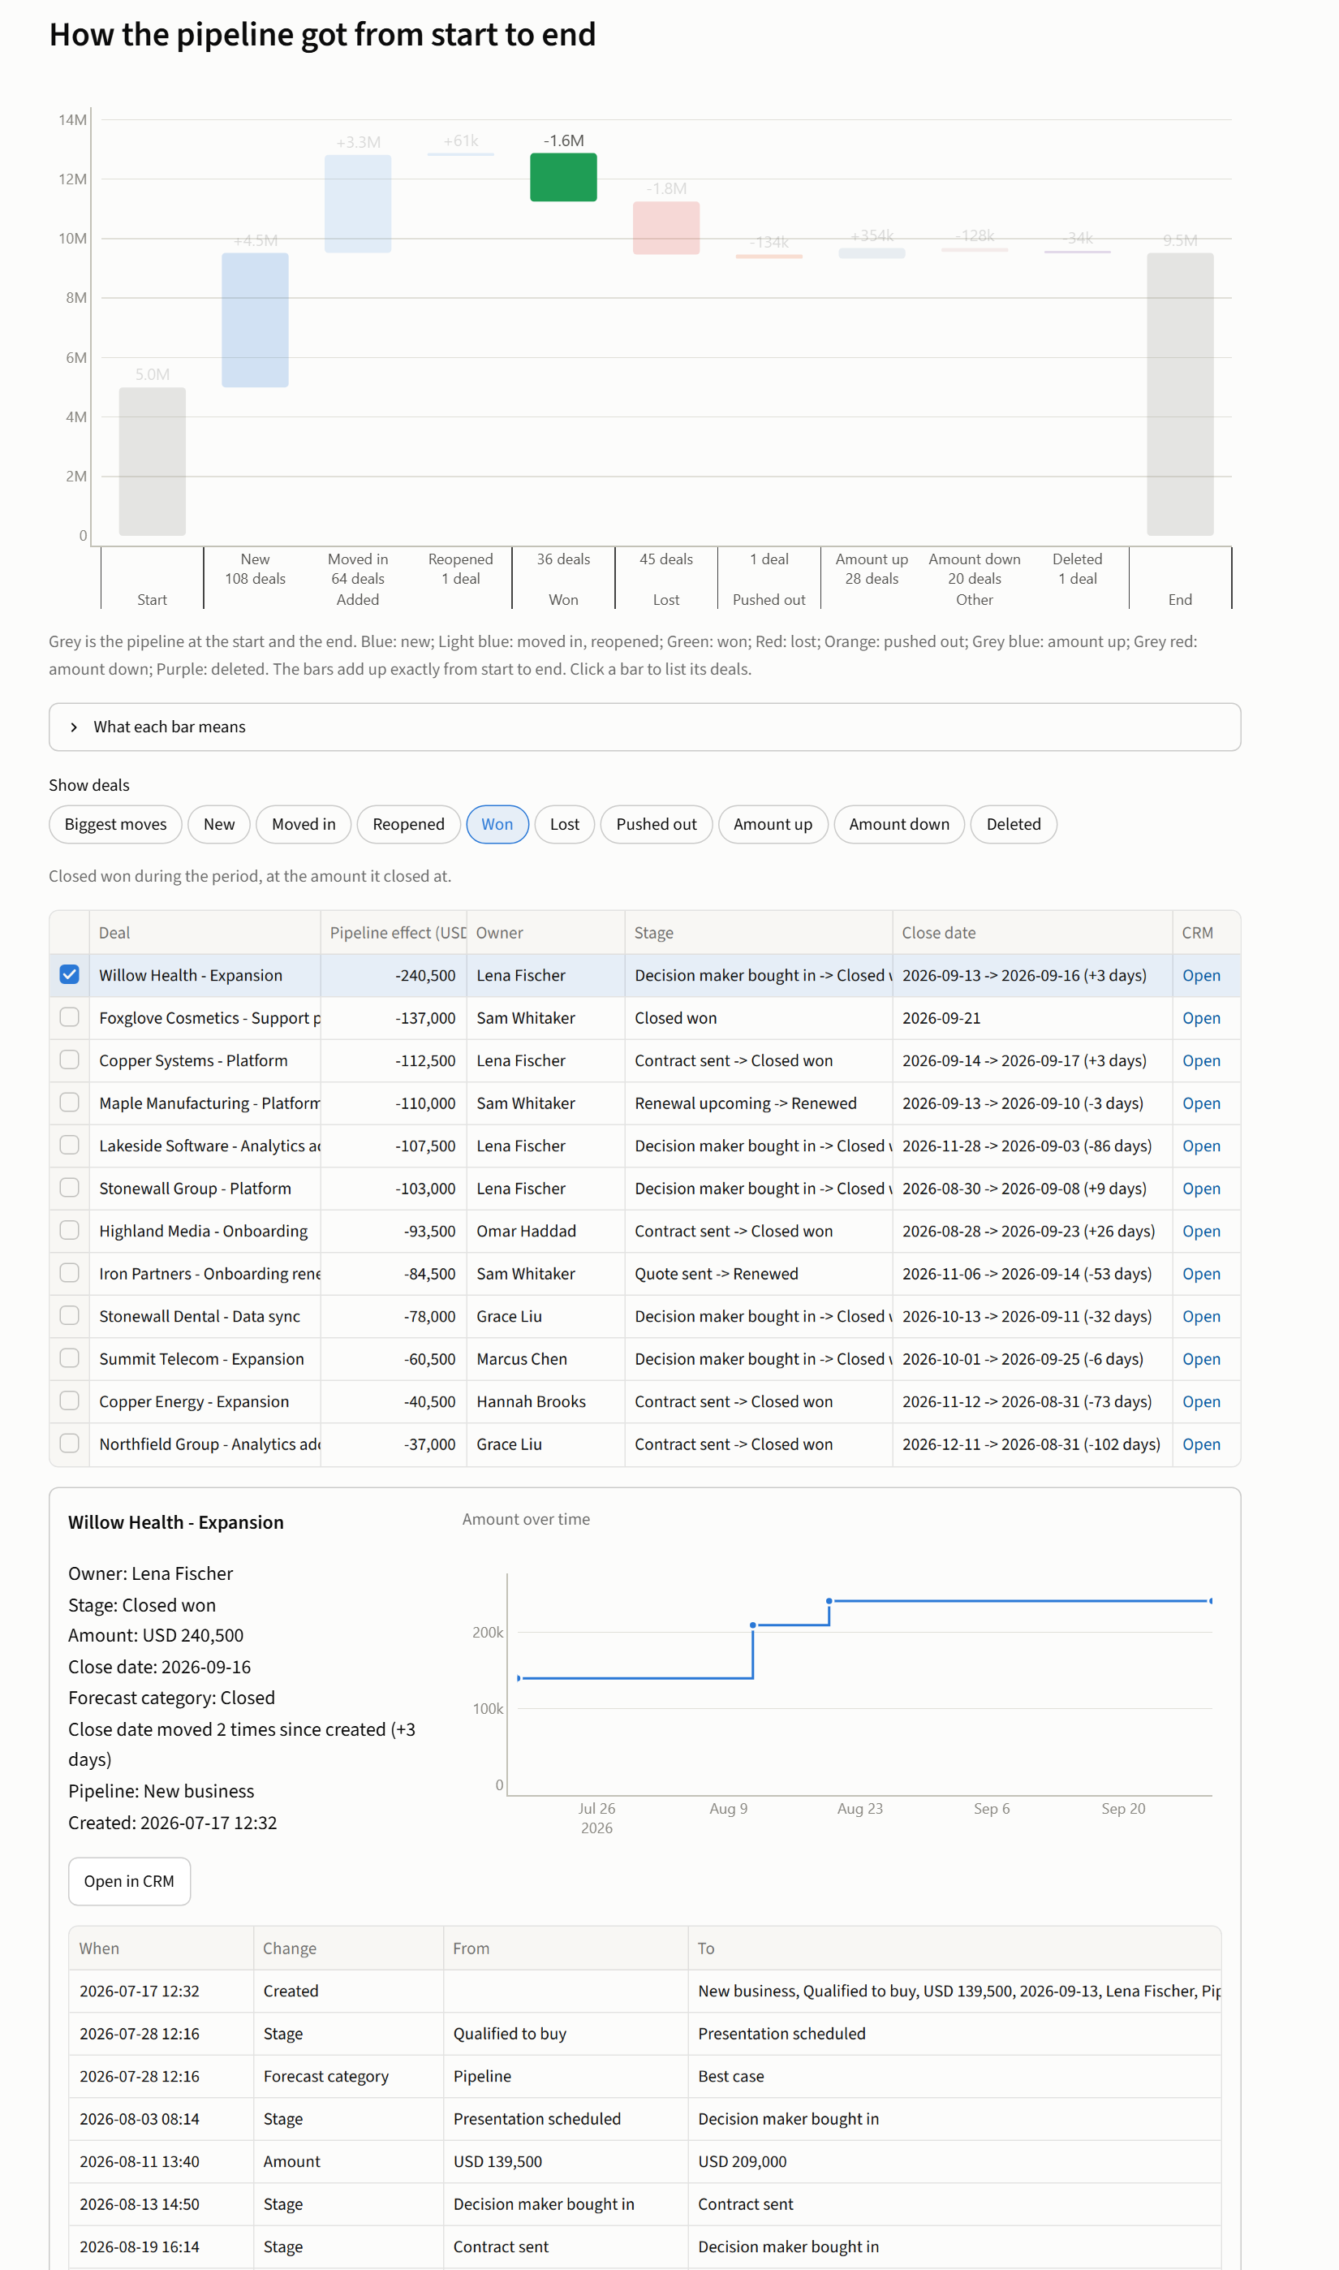Check the Copper Systems - Platform checkbox
The image size is (1339, 2270).
click(70, 1059)
